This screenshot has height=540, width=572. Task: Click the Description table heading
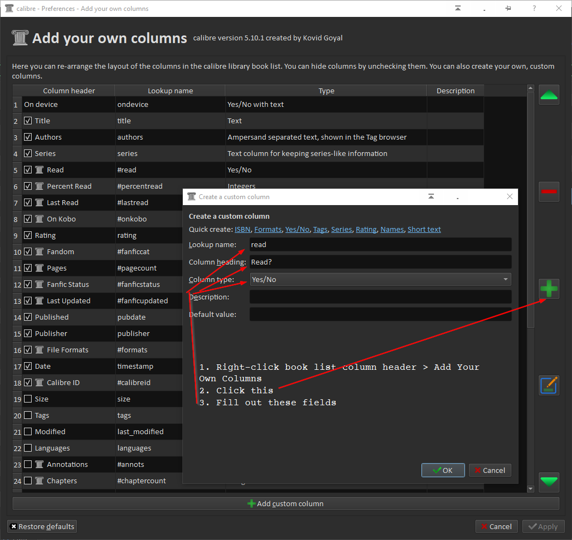[455, 91]
